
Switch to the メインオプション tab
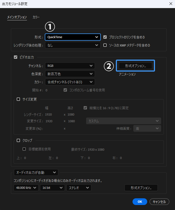click(17, 17)
